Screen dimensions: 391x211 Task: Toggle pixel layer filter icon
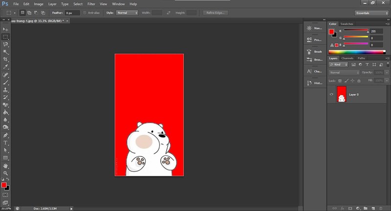tap(353, 64)
